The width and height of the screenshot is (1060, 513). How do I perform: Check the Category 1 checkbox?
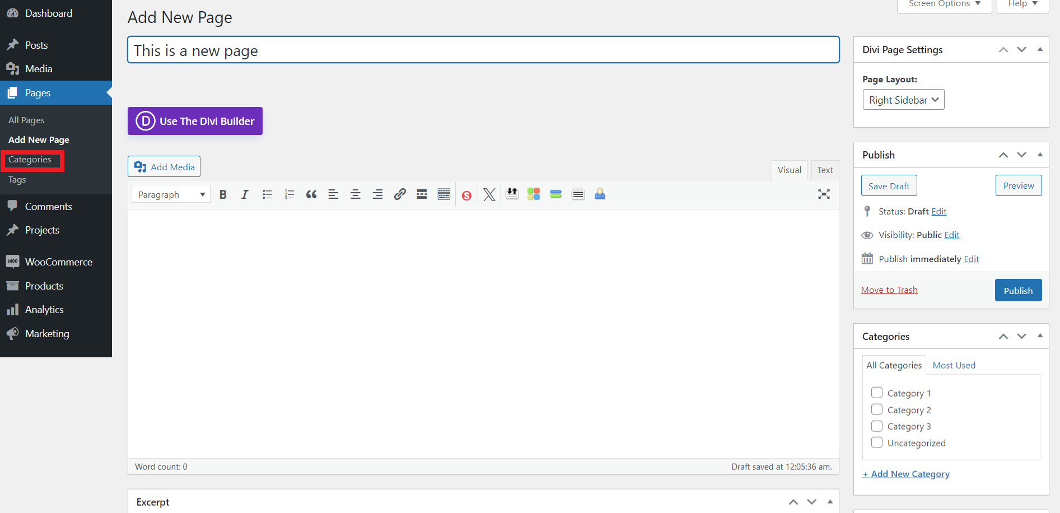877,393
